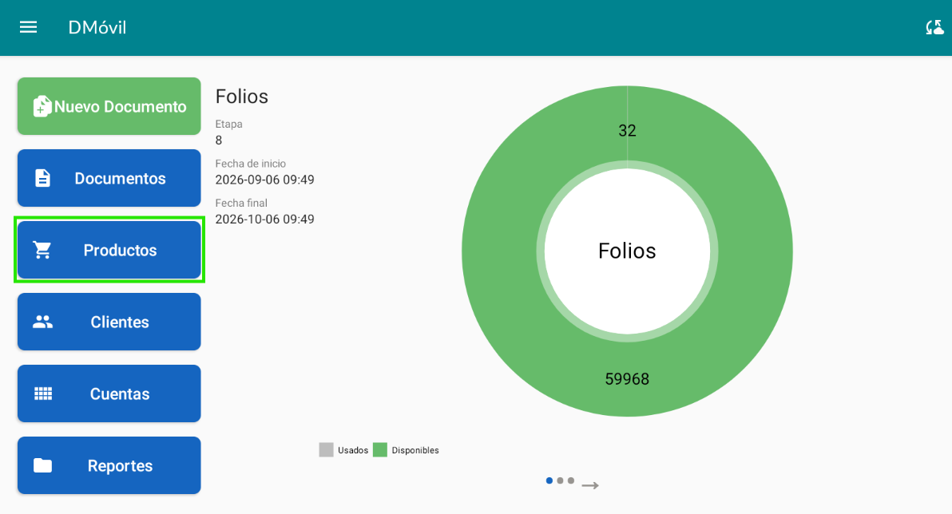Open the hamburger navigation menu

click(x=28, y=27)
